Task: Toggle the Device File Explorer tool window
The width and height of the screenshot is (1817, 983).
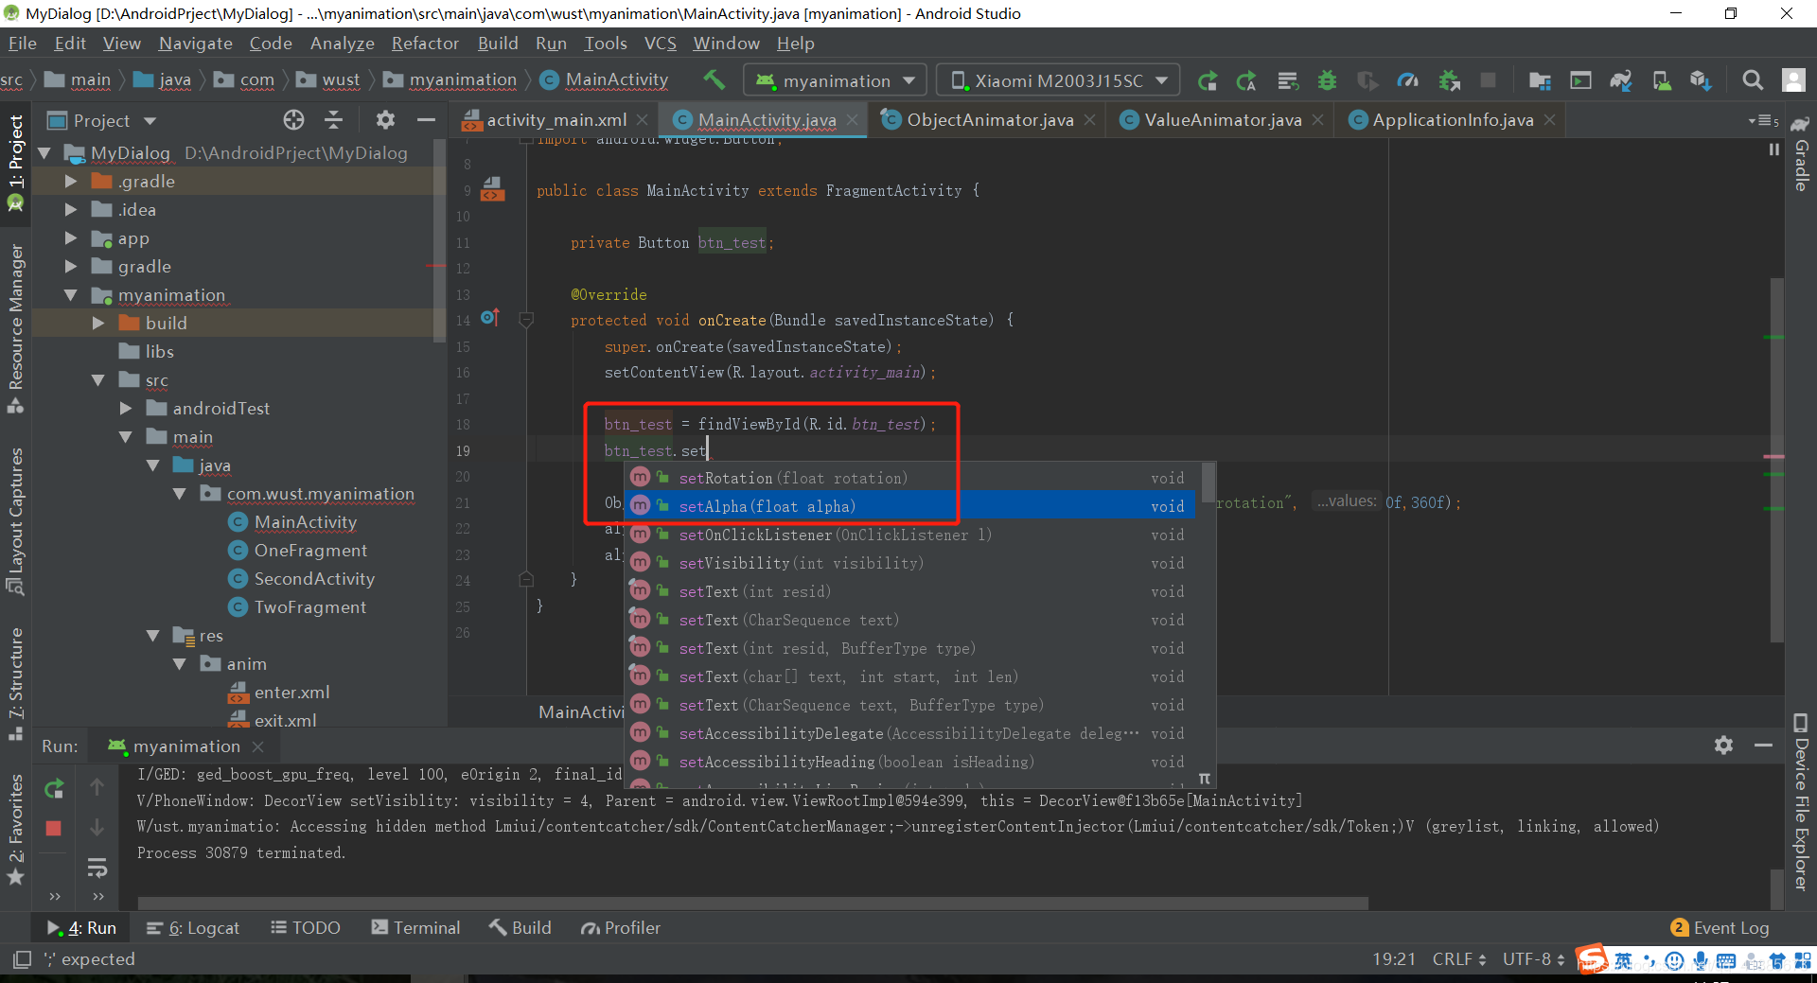Action: pos(1801,802)
